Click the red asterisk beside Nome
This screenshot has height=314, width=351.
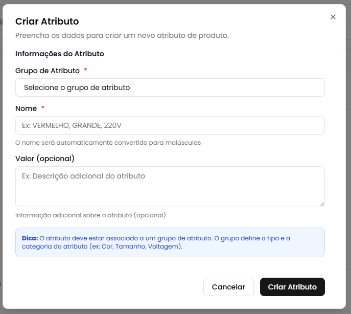point(42,108)
